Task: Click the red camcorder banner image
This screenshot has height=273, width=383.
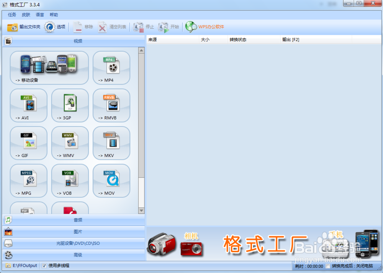Action: point(162,244)
